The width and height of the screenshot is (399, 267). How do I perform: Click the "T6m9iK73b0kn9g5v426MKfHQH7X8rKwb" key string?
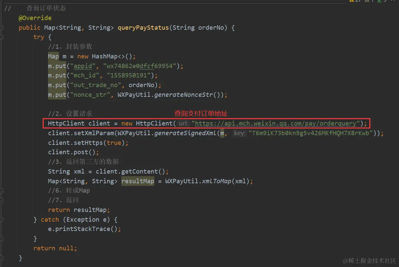311,133
